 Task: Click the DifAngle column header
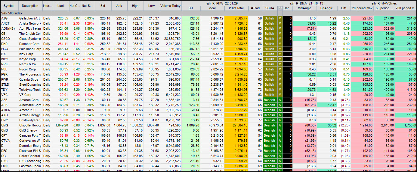point(326,8)
